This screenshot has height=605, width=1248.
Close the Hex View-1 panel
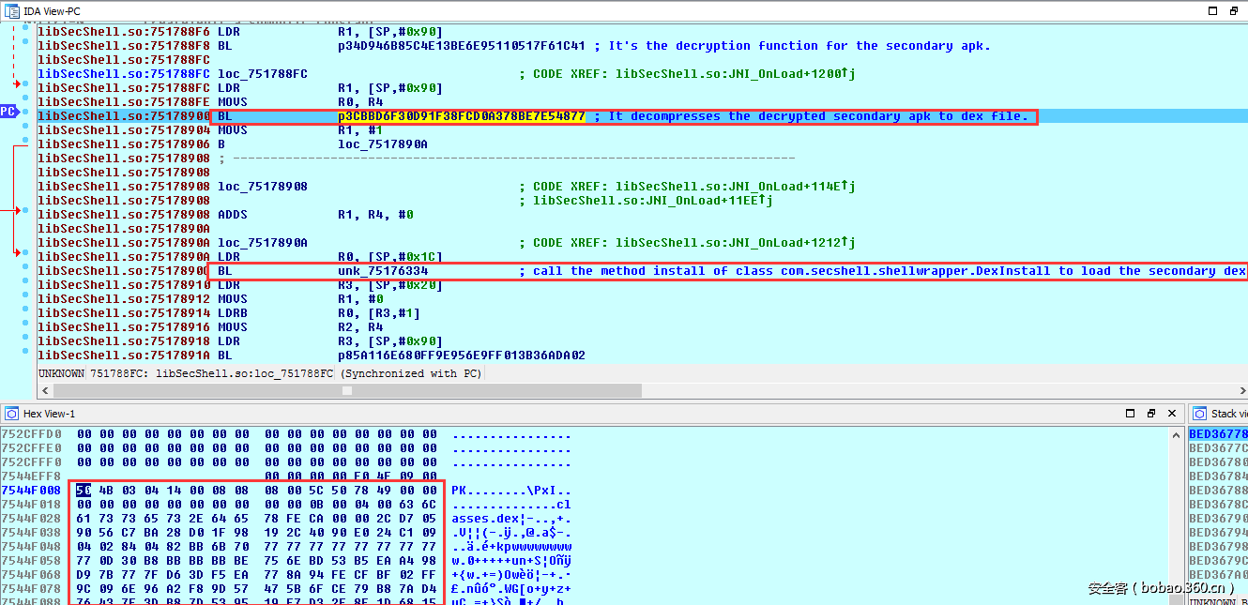1172,414
